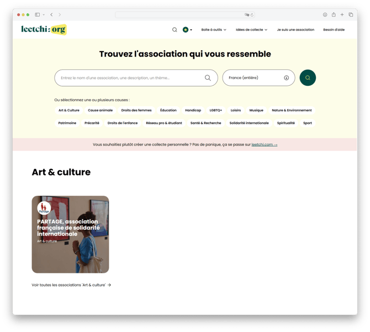This screenshot has height=332, width=370.
Task: Click the Partage logo on the card
Action: (44, 208)
